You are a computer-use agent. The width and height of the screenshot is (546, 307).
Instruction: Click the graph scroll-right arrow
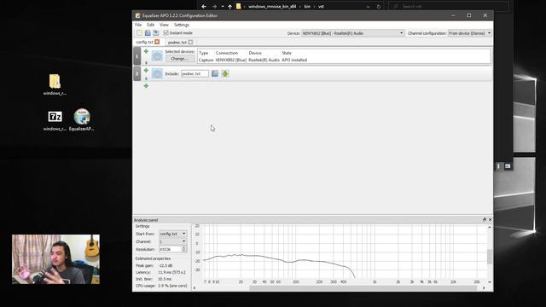(484, 288)
